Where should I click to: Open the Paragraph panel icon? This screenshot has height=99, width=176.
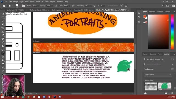139,17
